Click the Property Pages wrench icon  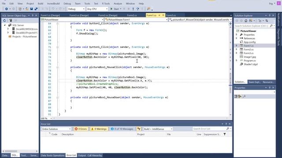244,97
